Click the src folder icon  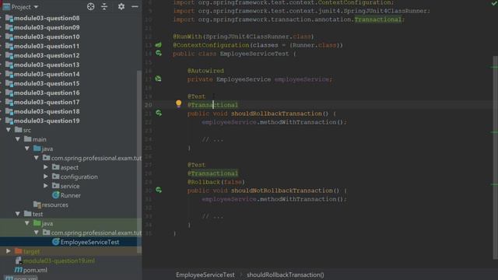click(19, 130)
